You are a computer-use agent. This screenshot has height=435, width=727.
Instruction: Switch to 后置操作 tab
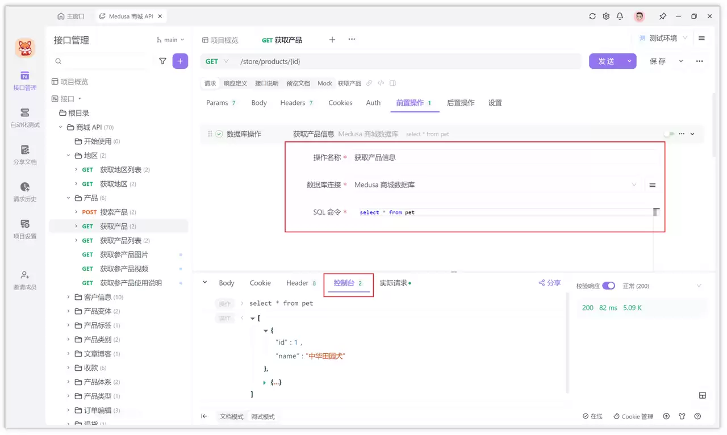(x=461, y=103)
